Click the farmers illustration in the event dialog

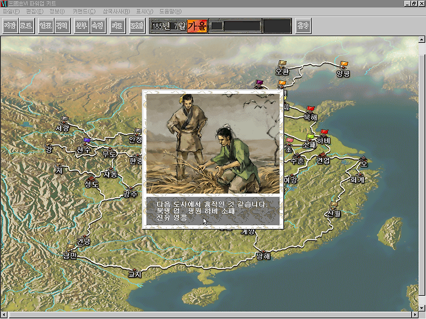[x=212, y=144]
